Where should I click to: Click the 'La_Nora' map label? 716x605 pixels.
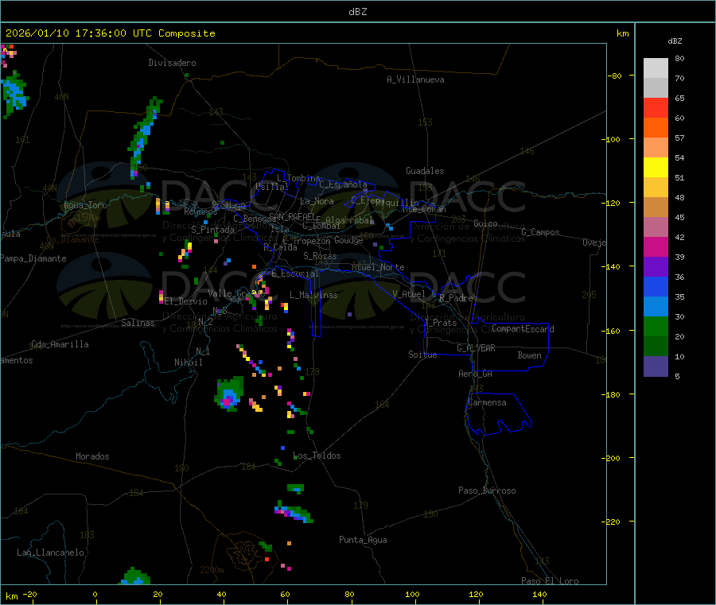317,201
